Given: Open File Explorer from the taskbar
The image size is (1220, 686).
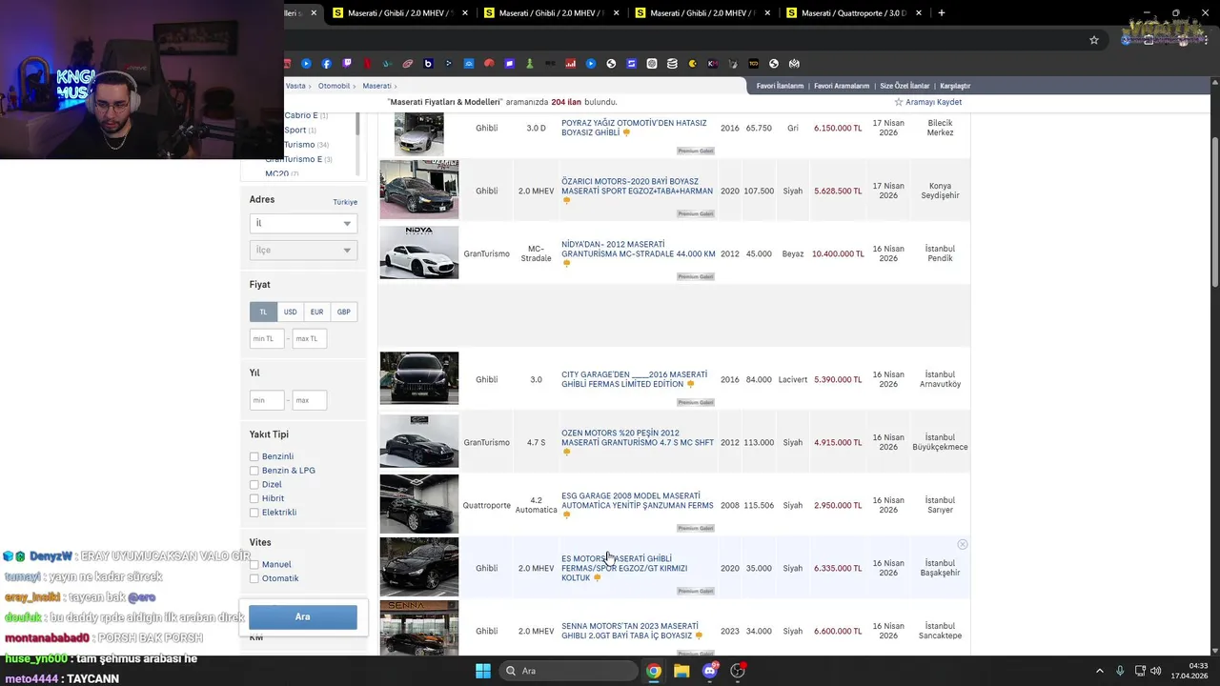Looking at the screenshot, I should coord(681,671).
